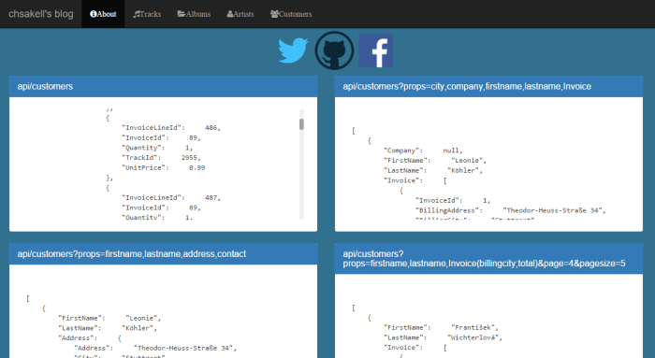
Task: Click the group icon beside Customers
Action: click(x=274, y=14)
